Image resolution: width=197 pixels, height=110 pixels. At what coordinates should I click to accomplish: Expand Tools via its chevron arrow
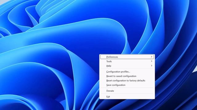(x=151, y=61)
